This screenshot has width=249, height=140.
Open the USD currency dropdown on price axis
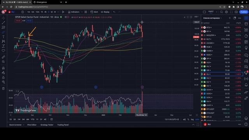pos(196,17)
